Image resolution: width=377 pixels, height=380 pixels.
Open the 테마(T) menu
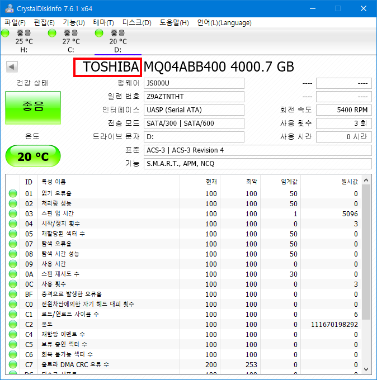pos(103,23)
